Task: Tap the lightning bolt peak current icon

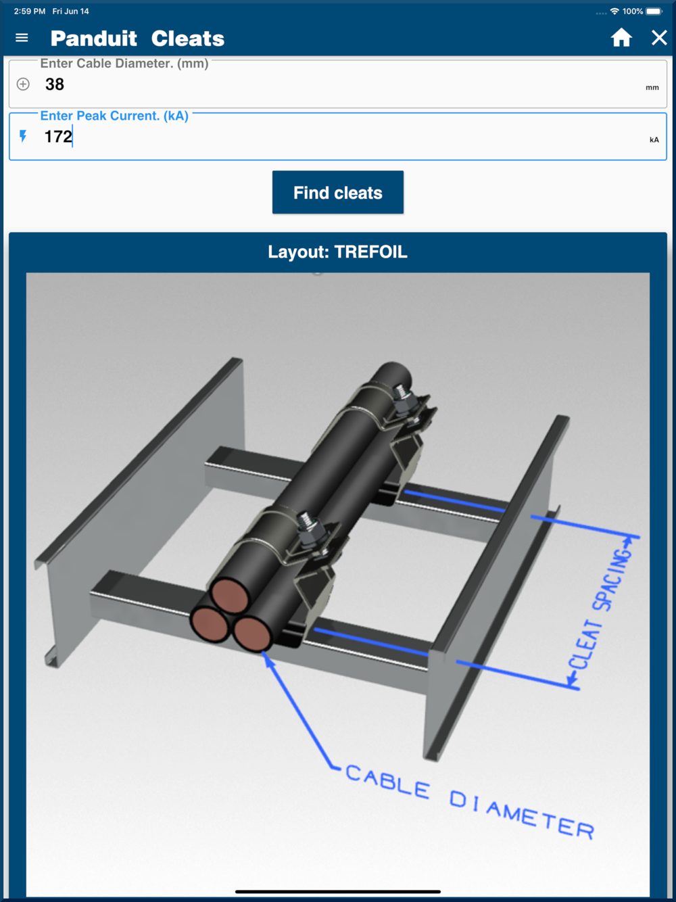Action: 23,137
